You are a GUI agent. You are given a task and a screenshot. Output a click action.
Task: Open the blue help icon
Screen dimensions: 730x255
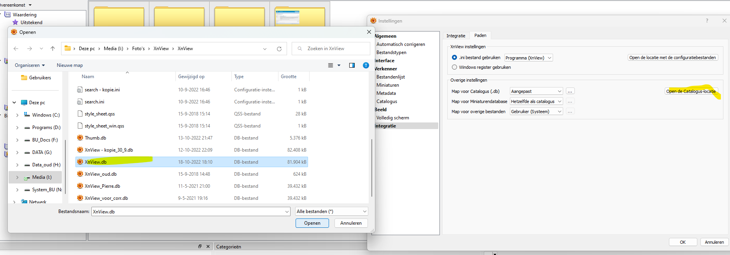pyautogui.click(x=366, y=65)
